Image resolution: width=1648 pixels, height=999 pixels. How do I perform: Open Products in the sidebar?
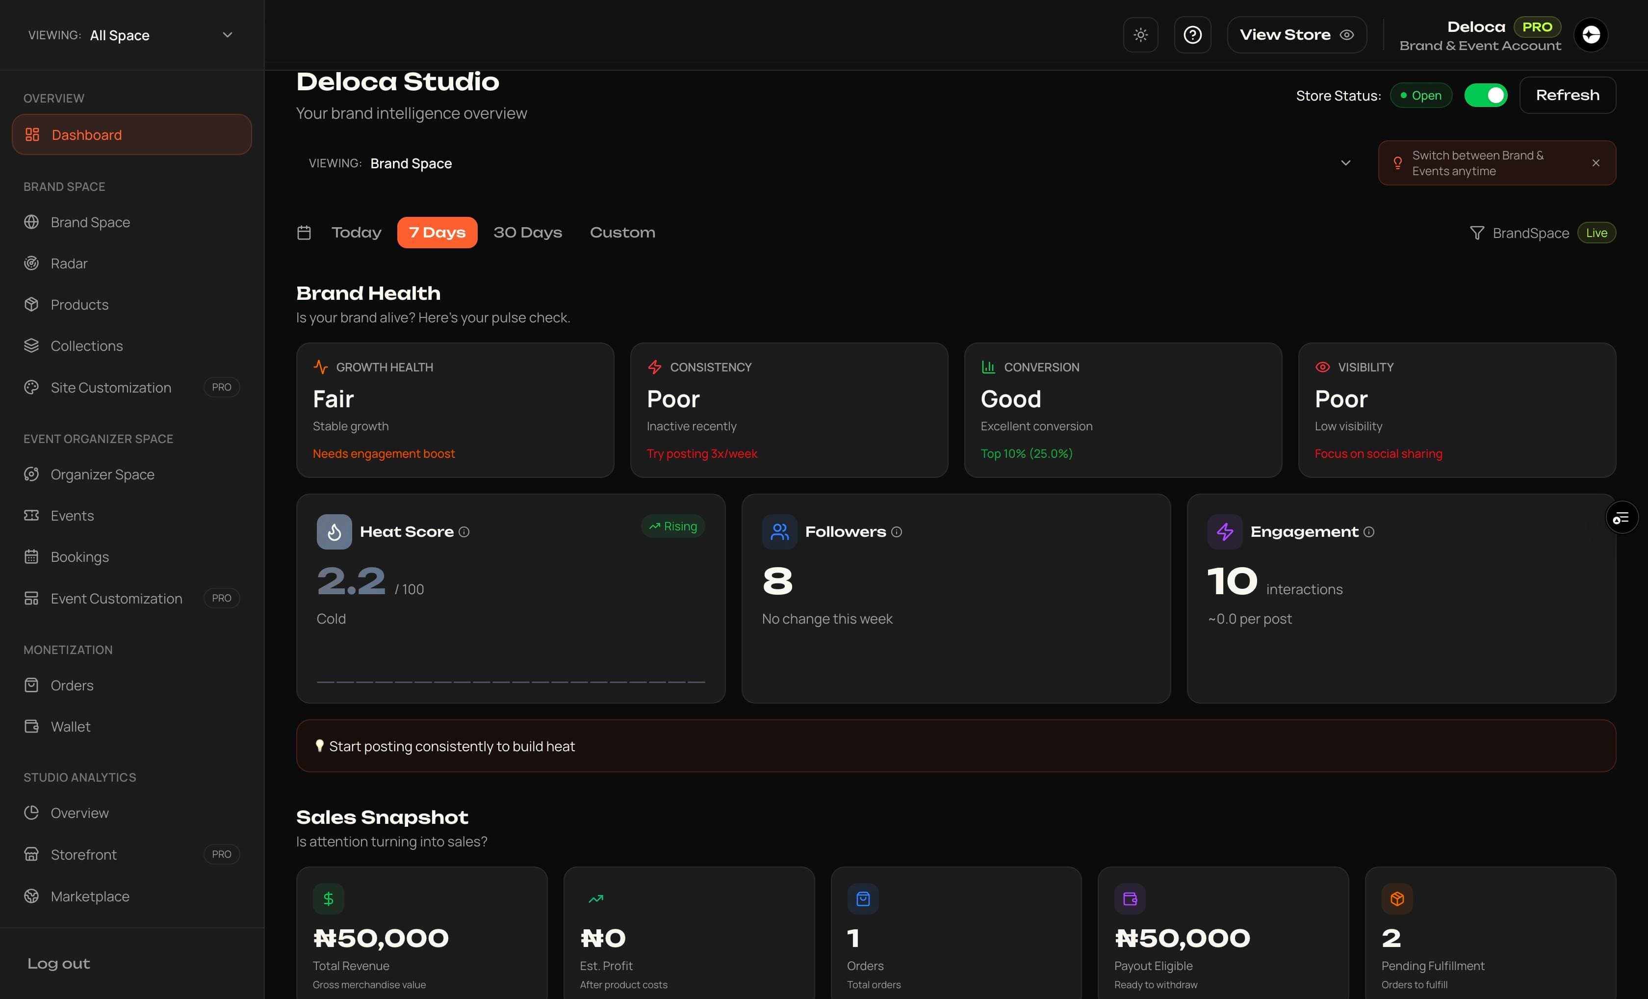pos(79,304)
